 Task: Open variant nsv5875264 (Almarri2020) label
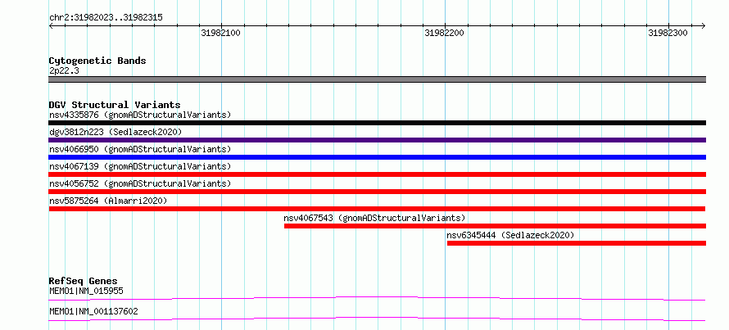[108, 201]
